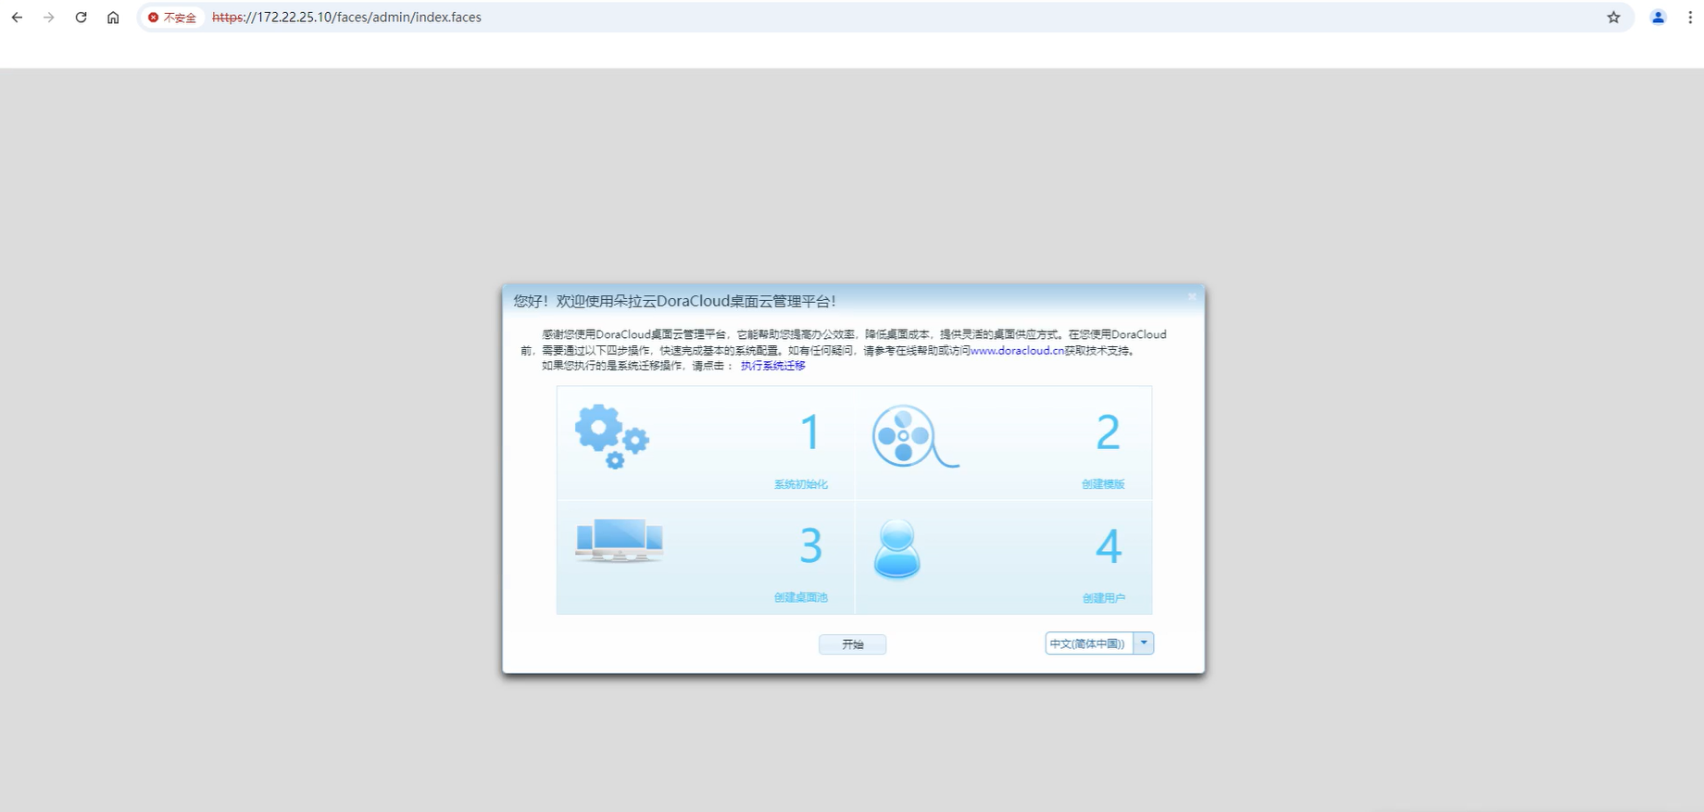Open the browser profile avatar

click(x=1658, y=18)
